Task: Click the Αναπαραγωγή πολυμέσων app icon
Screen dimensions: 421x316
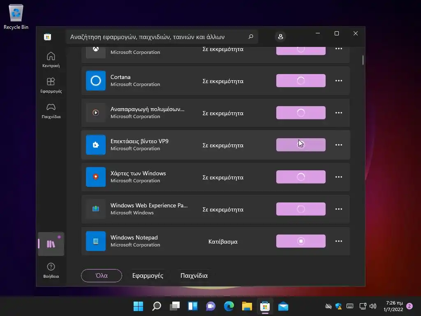Action: pyautogui.click(x=95, y=113)
